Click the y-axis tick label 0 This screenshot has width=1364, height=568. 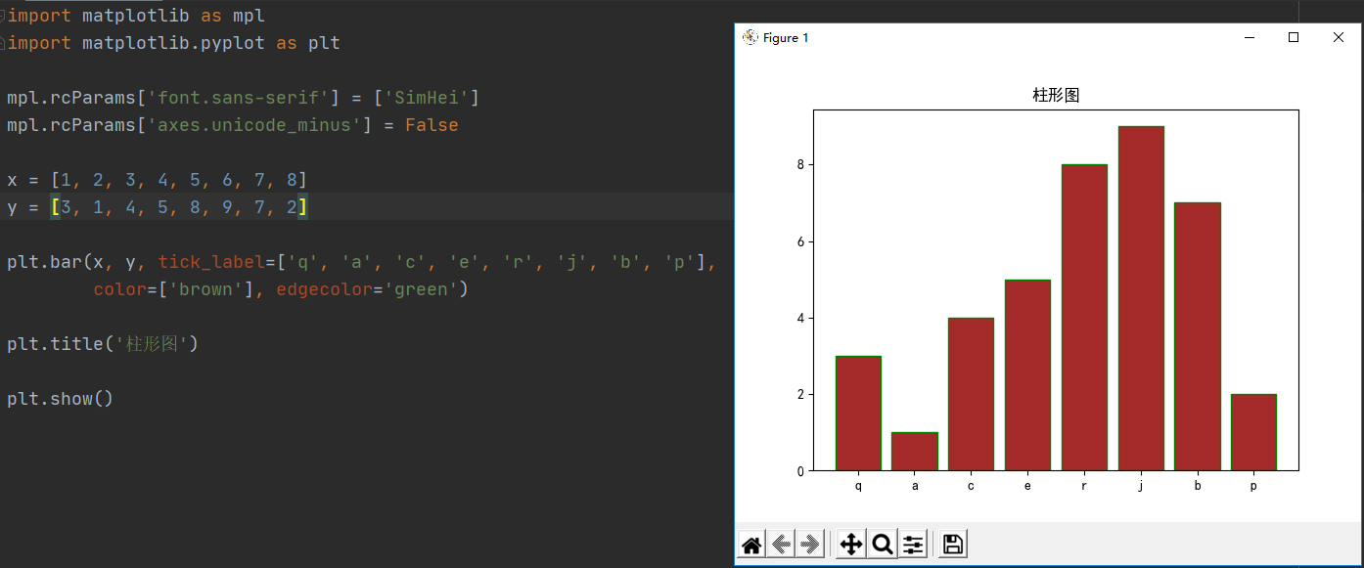(x=800, y=471)
